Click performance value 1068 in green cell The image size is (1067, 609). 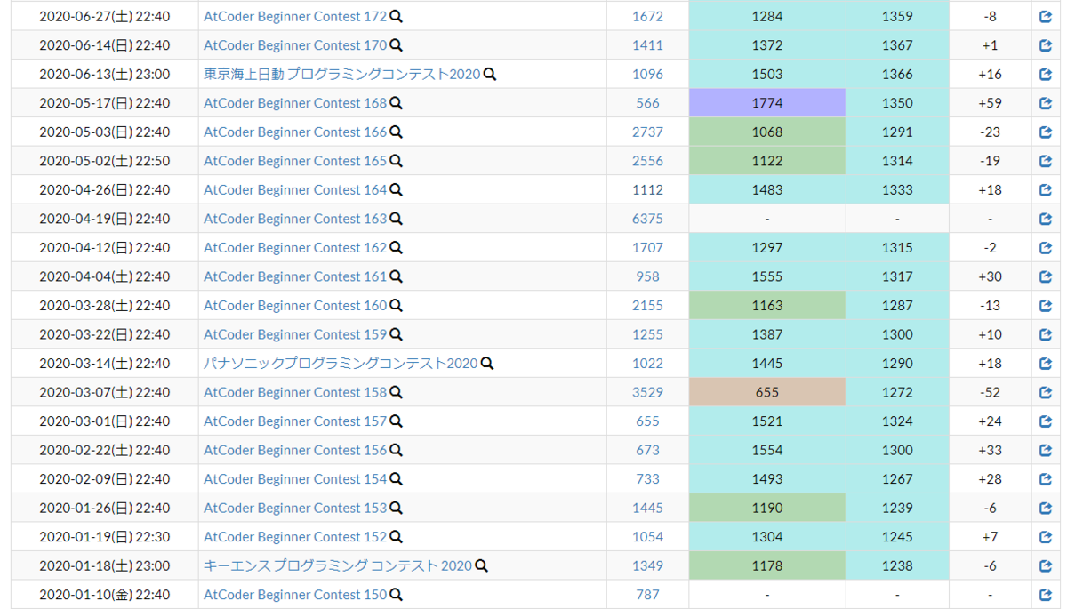tap(767, 132)
